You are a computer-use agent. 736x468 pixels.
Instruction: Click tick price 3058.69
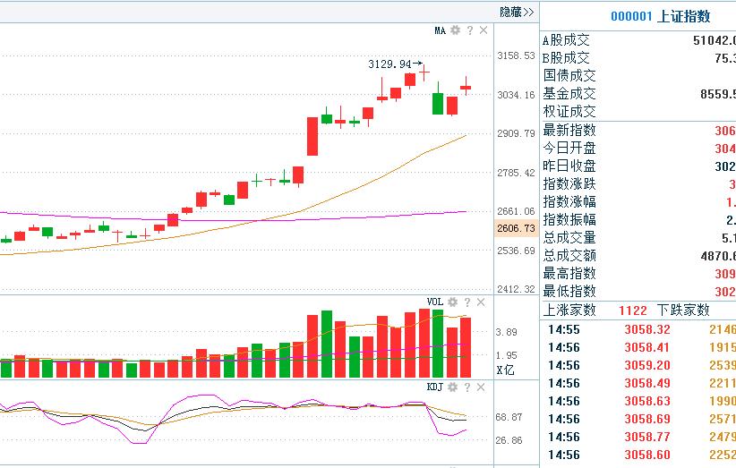pos(647,419)
